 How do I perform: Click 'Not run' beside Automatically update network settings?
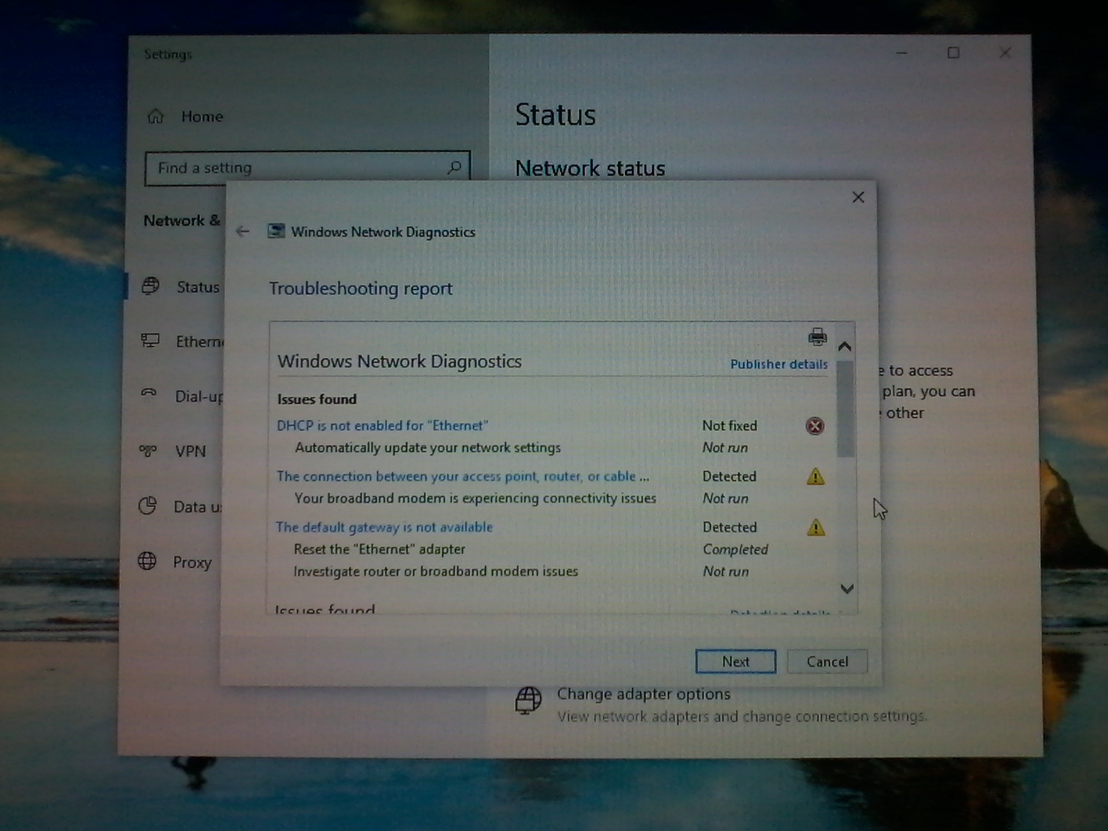tap(725, 447)
